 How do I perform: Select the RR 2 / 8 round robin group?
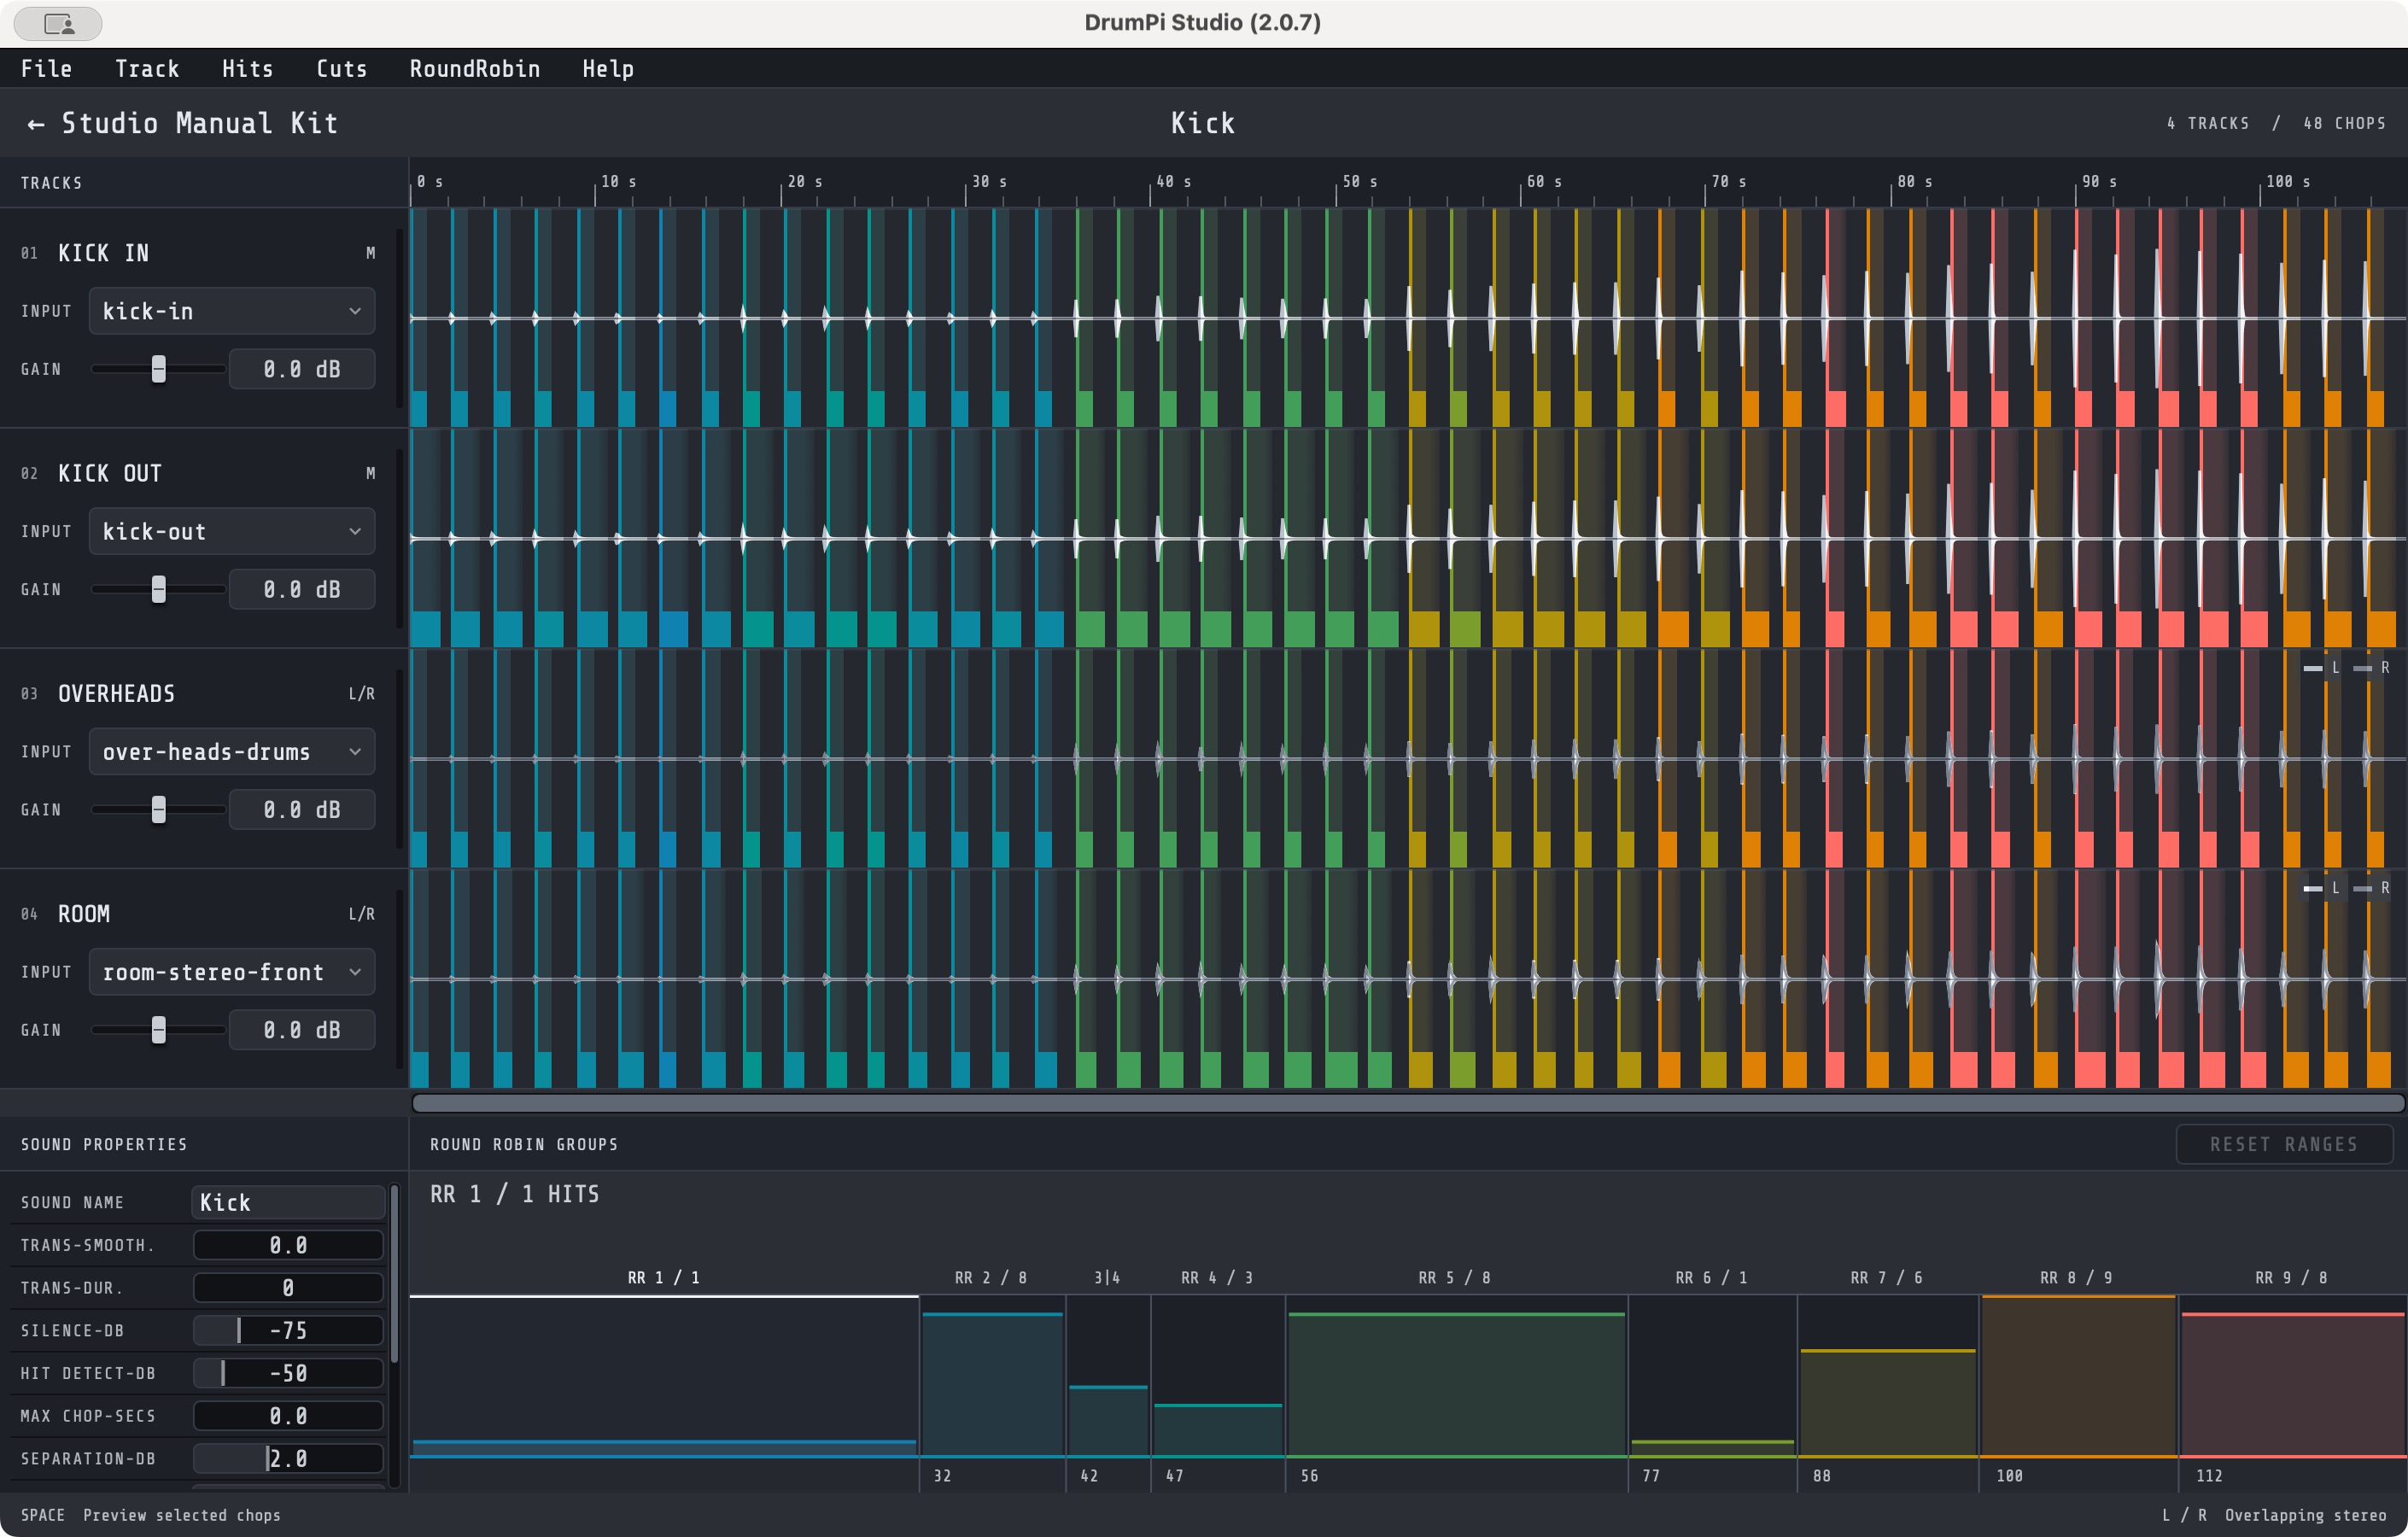[x=992, y=1376]
